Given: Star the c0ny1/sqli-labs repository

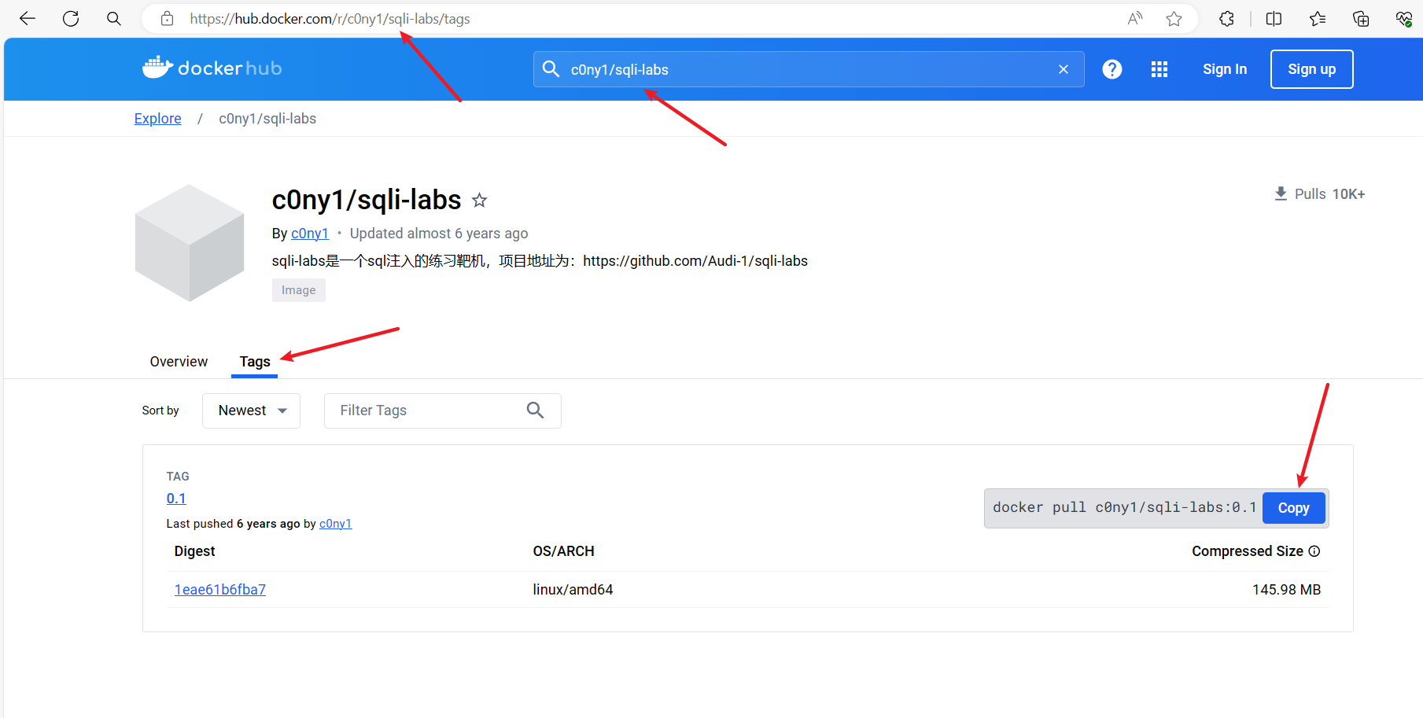Looking at the screenshot, I should click(x=479, y=201).
